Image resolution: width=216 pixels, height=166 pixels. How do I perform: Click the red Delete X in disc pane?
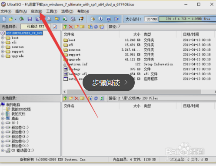tap(71, 27)
